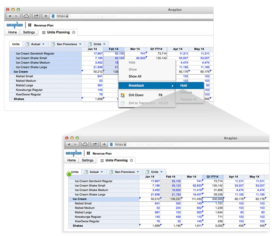Image resolution: width=275 pixels, height=236 pixels.
Task: Go back in the bottom browser window
Action: [x=69, y=144]
